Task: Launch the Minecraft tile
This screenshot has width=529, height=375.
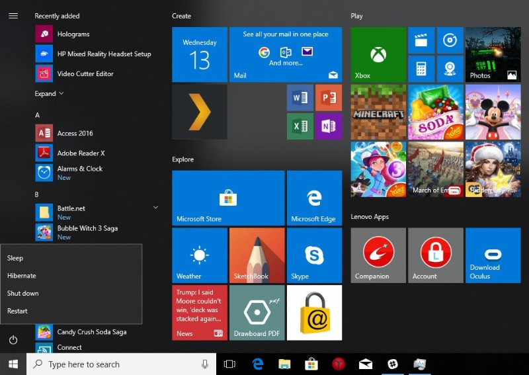Action: click(x=378, y=112)
